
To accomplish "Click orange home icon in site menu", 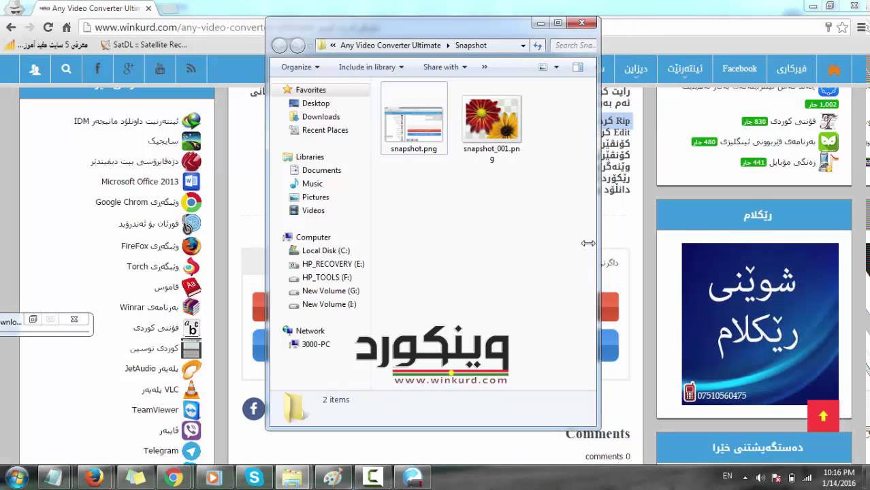I will coord(834,69).
